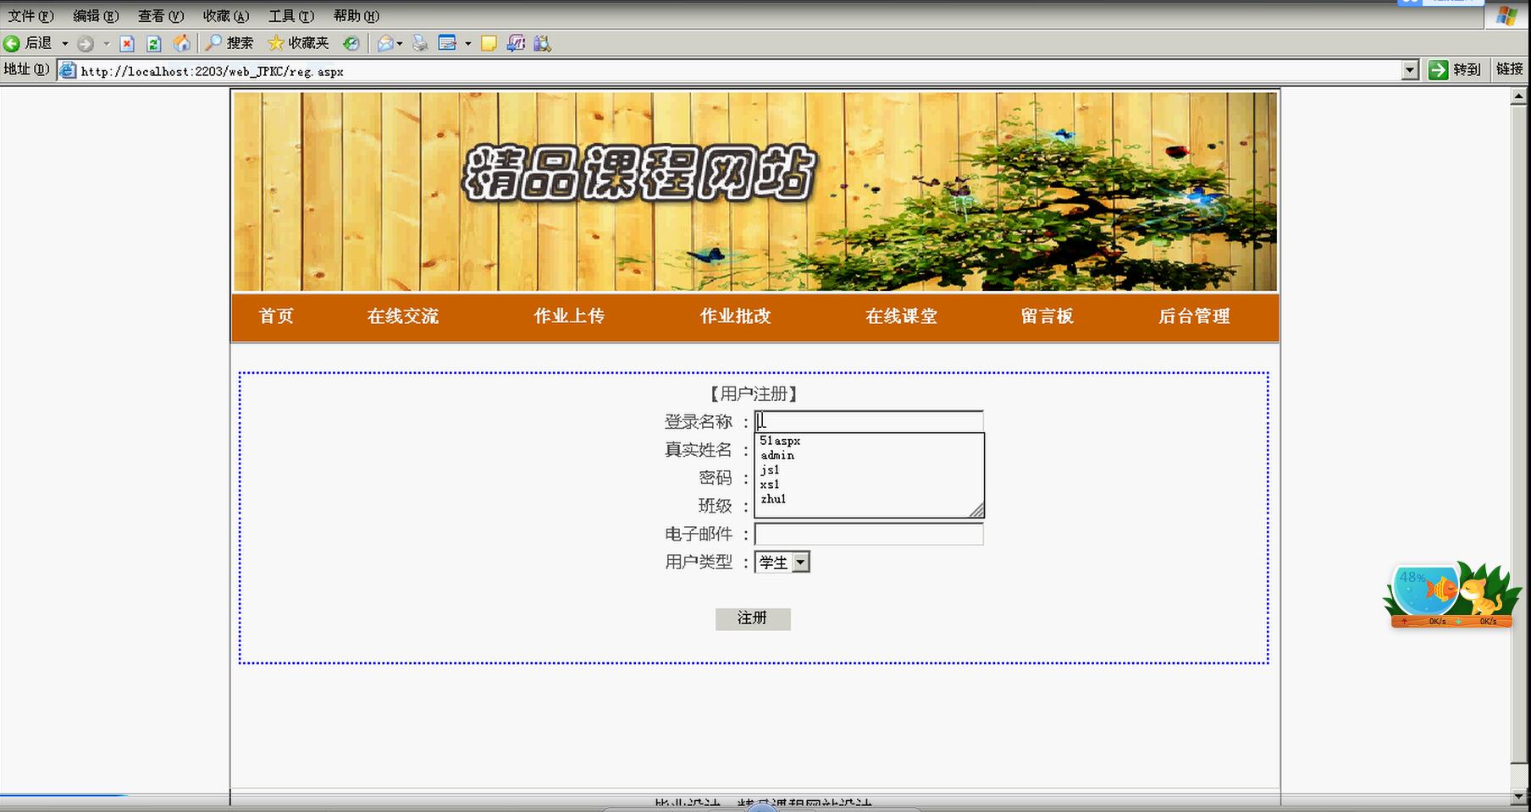The height and width of the screenshot is (812, 1531).
Task: Go to 首页 in navigation bar
Action: 276,316
